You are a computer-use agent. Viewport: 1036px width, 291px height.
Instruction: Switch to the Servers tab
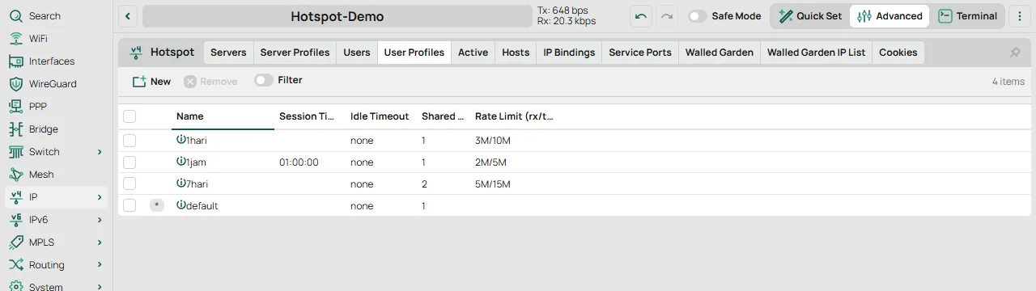pos(228,53)
